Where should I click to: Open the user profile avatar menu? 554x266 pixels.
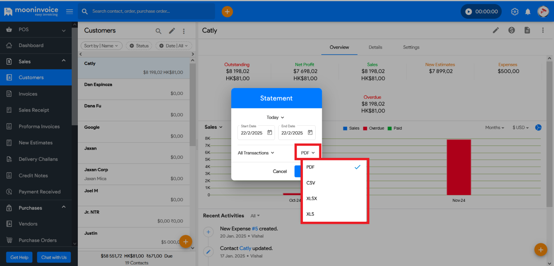[543, 12]
